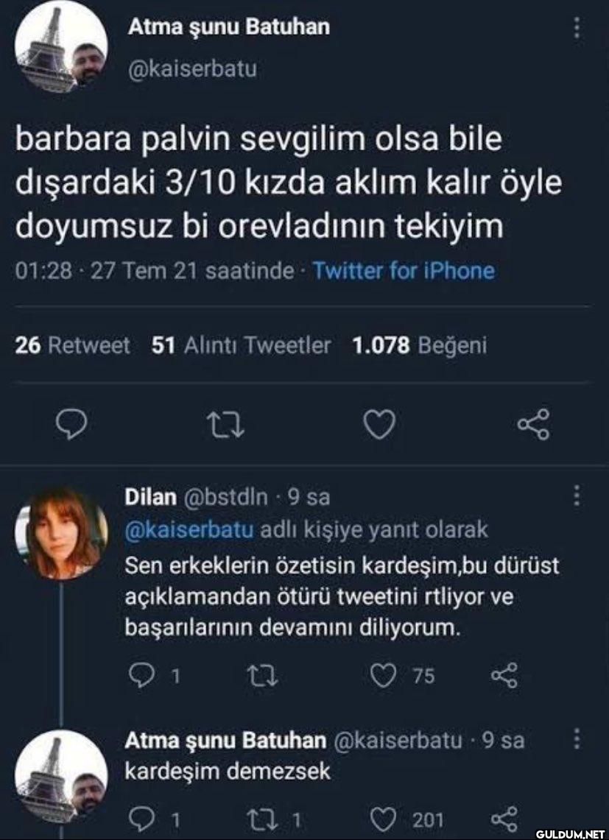Open the @kaiserbatu mention in Dilan's reply
This screenshot has width=609, height=840.
[189, 530]
